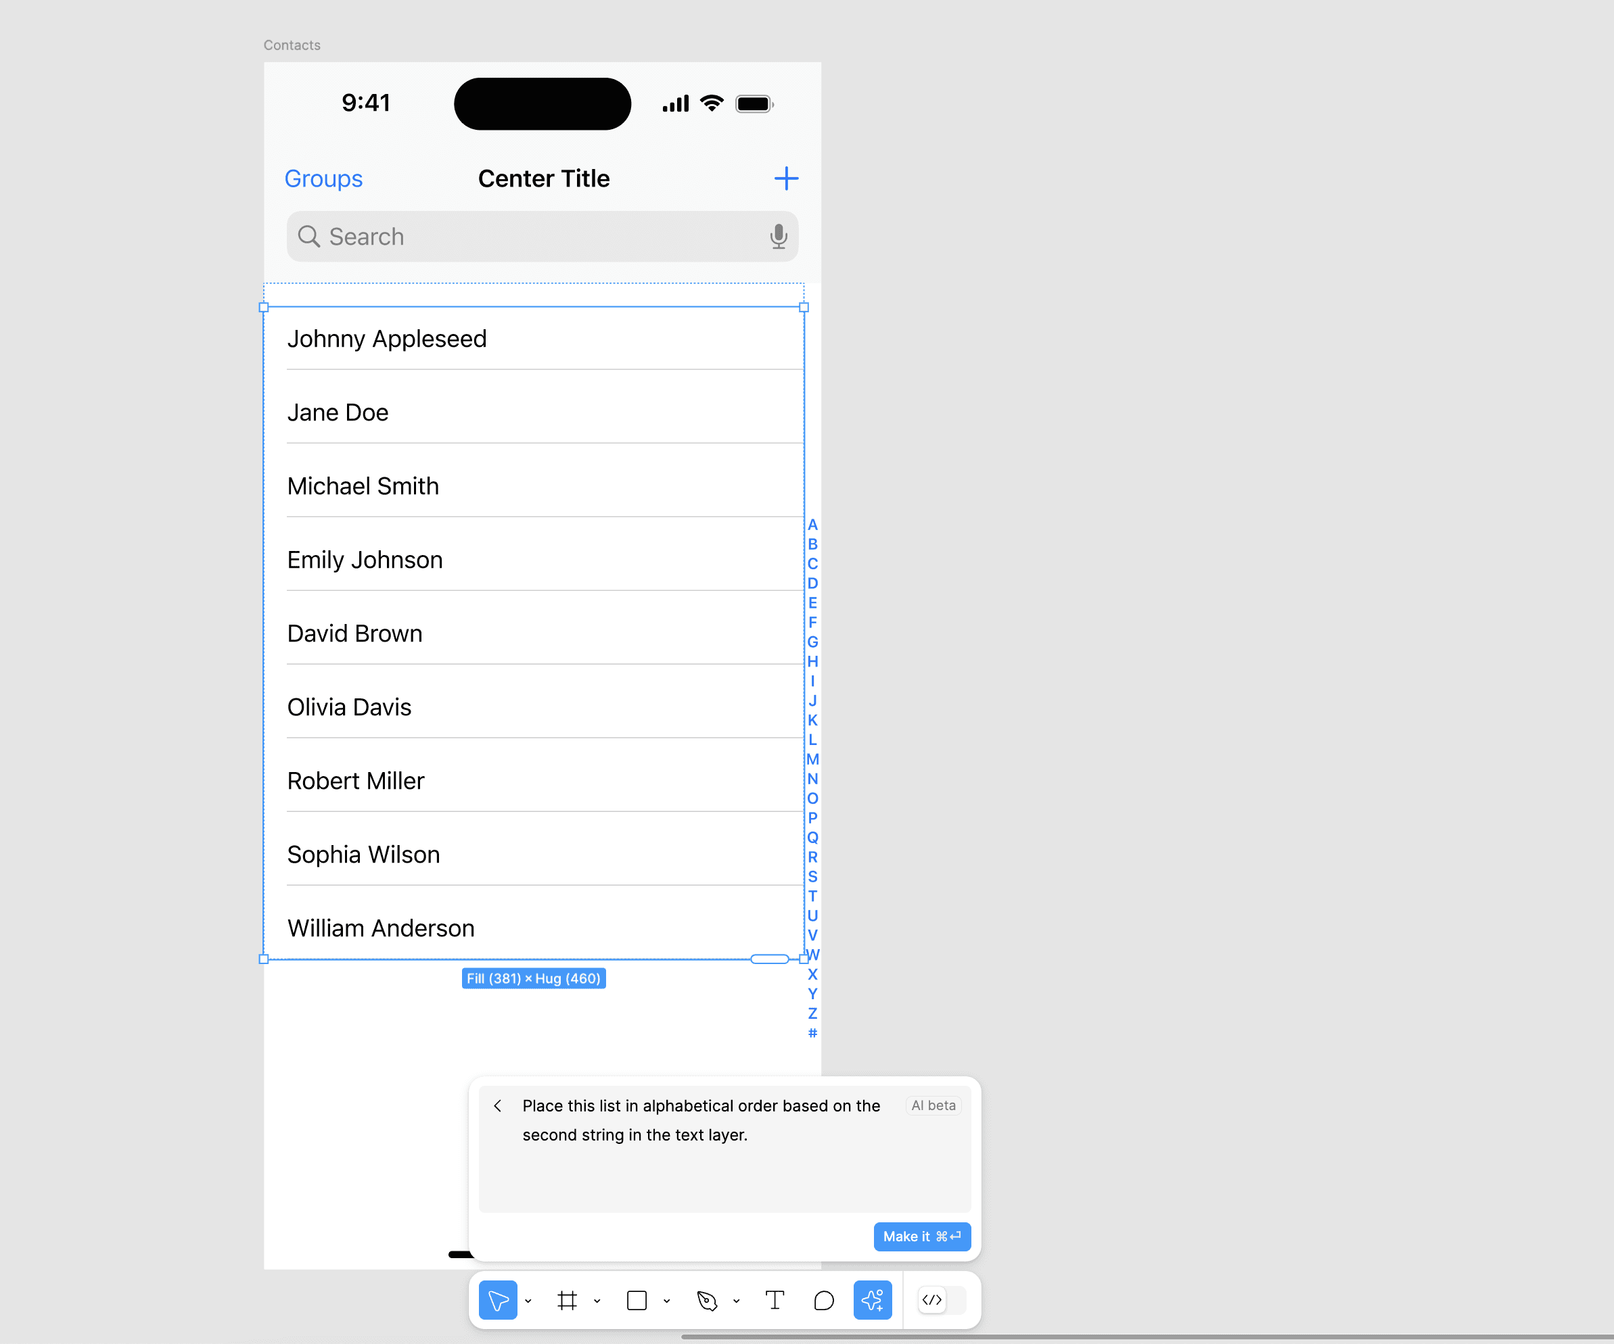Screen dimensions: 1614x1344
Task: Expand Frame tool options dropdown
Action: (597, 1301)
